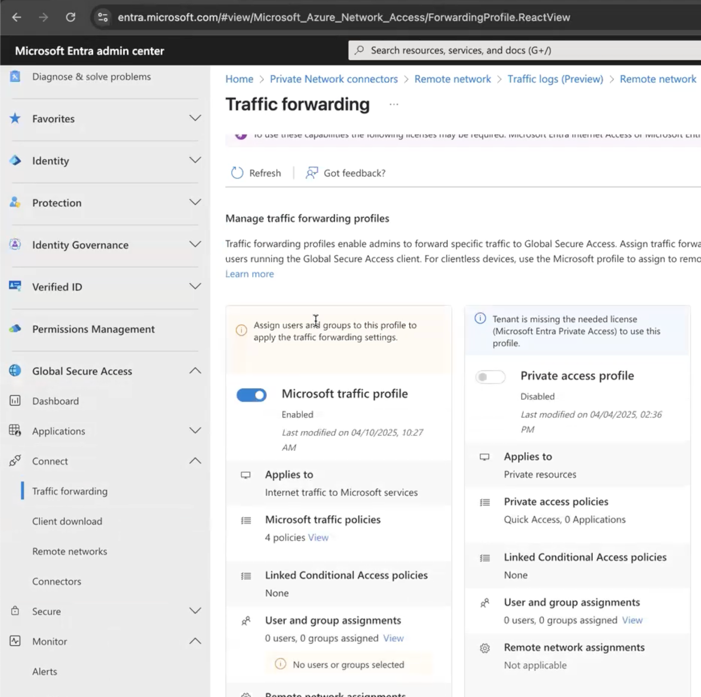Click the Learn more link
The height and width of the screenshot is (697, 701).
(x=250, y=274)
